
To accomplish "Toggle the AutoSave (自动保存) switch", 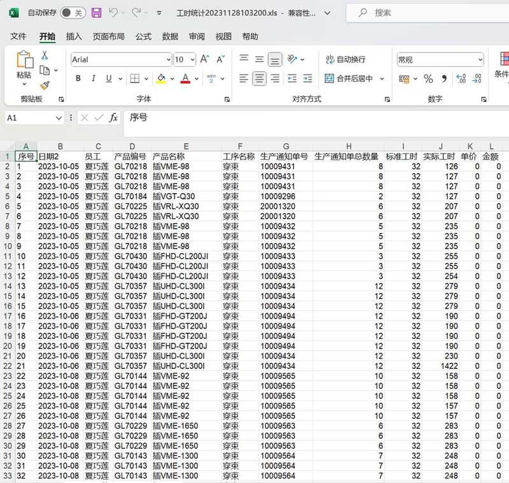I will point(73,13).
